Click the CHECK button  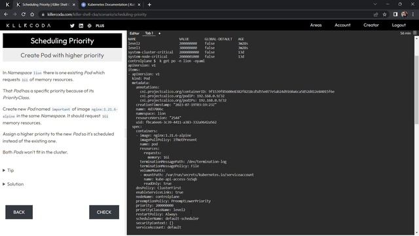pyautogui.click(x=104, y=212)
